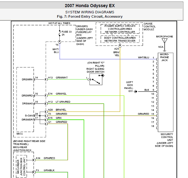The height and width of the screenshot is (178, 188).
Task: Select the "H12 LT GRN/RED" wire label
Action: [x=59, y=102]
